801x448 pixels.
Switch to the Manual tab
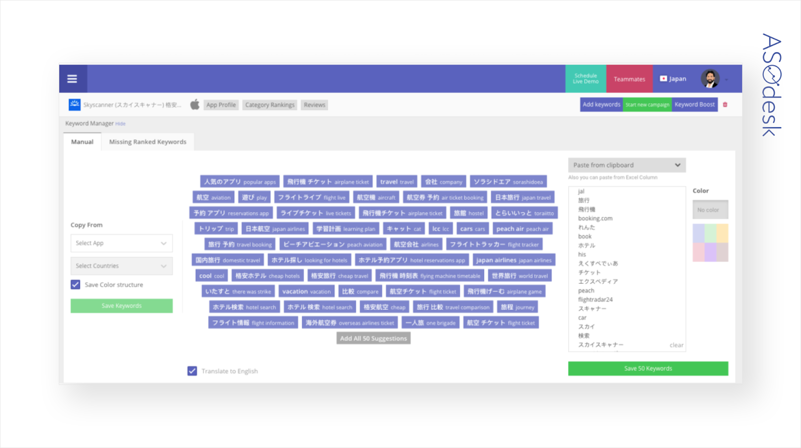pos(82,142)
